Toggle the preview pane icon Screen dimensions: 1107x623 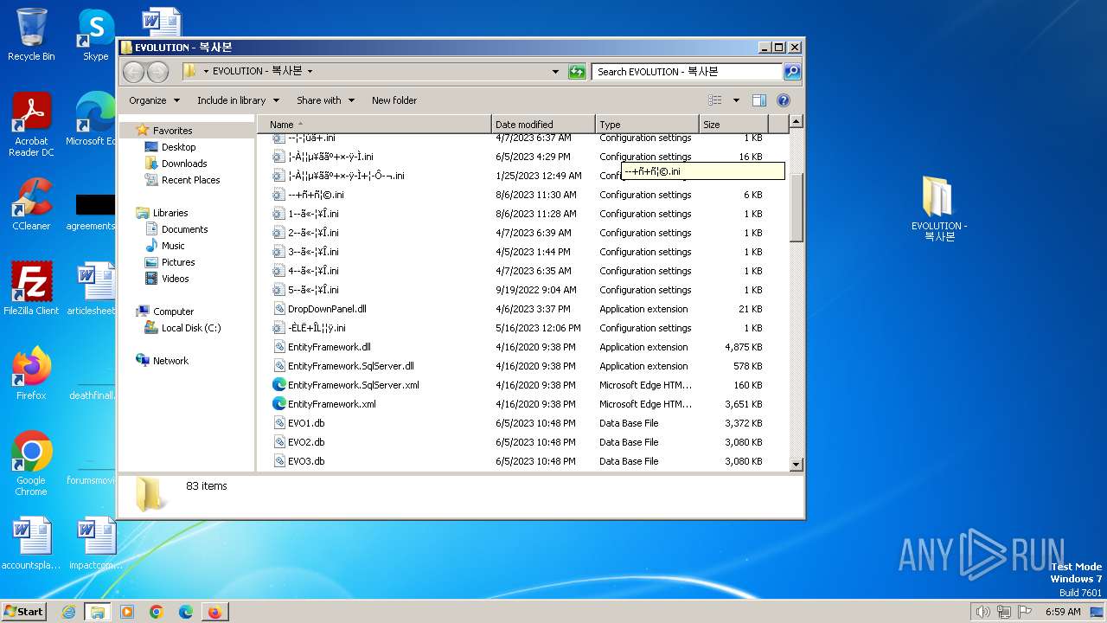[758, 100]
